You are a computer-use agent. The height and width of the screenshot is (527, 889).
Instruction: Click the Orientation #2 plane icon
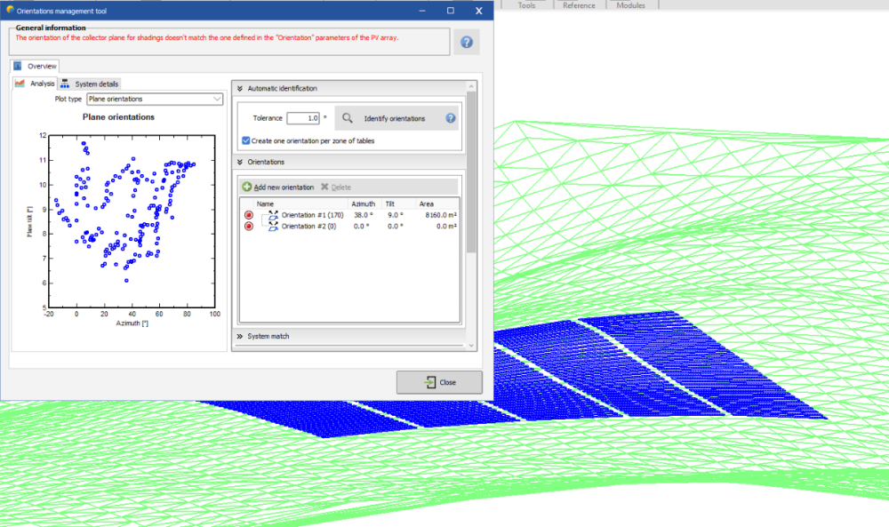pos(272,227)
